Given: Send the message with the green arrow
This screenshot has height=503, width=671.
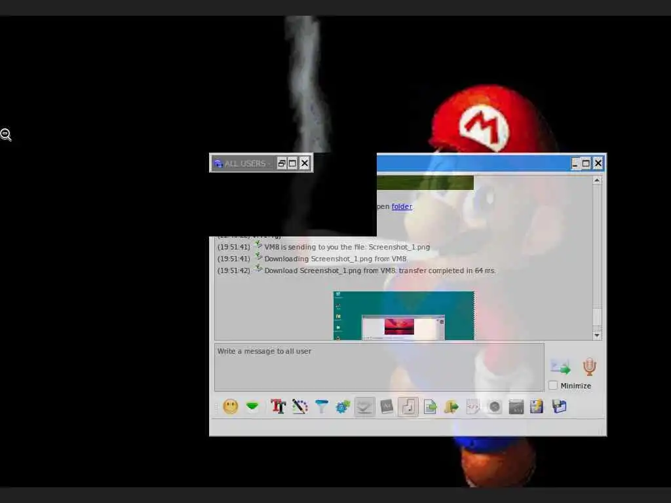Looking at the screenshot, I should pyautogui.click(x=560, y=367).
